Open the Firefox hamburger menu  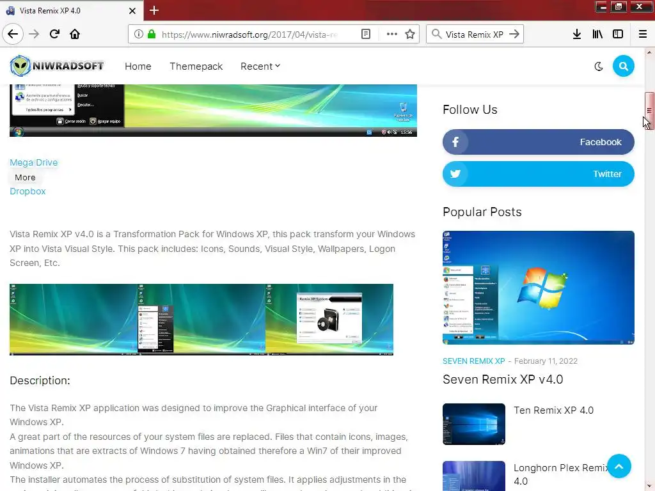point(643,35)
